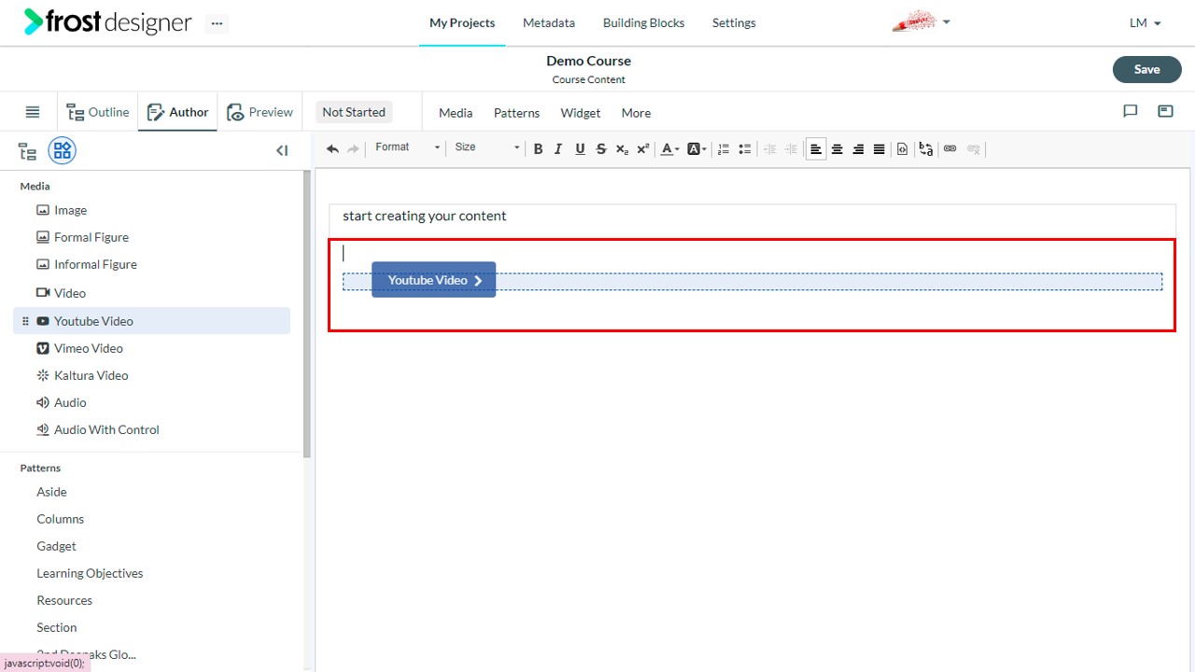
Task: Toggle the tree structure view icon
Action: 28,151
